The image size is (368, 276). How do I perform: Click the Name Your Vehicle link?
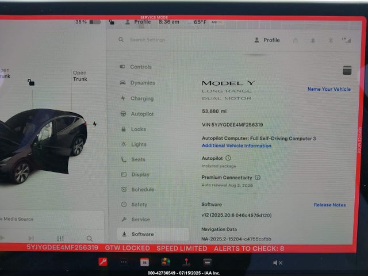329,89
